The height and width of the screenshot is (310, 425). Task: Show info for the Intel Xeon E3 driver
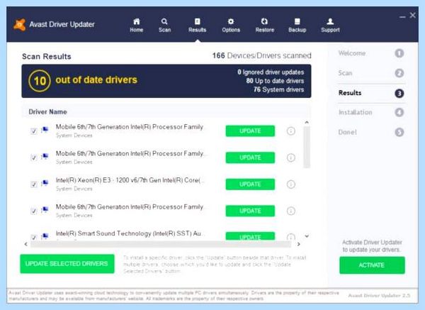click(291, 184)
